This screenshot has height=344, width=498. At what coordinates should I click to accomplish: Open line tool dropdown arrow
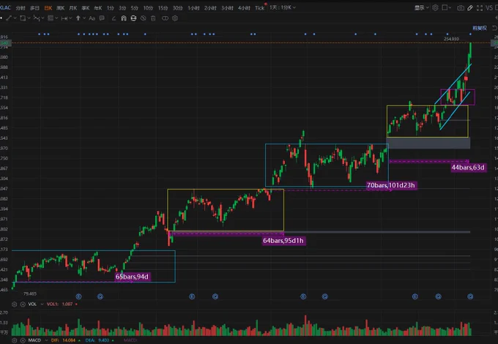[15, 18]
